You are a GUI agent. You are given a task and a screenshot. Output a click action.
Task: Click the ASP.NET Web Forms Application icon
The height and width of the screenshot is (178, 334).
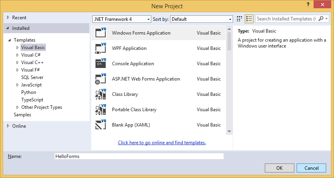[101, 79]
